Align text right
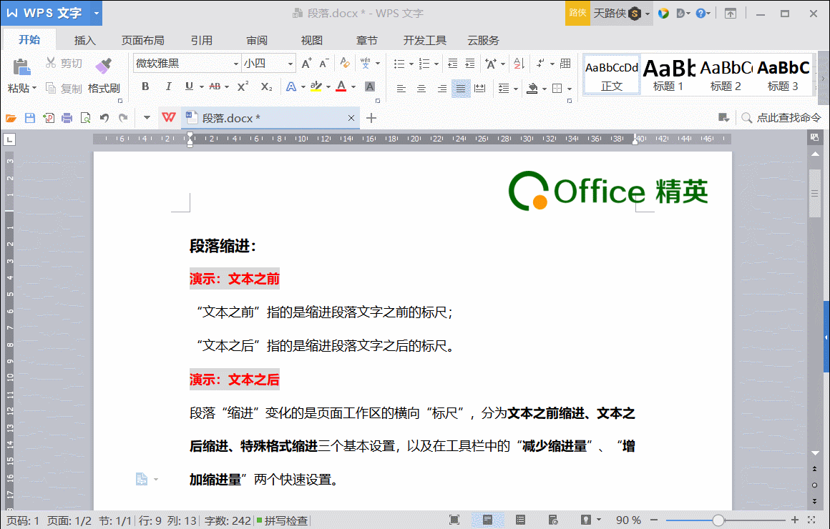The image size is (830, 529). point(442,89)
